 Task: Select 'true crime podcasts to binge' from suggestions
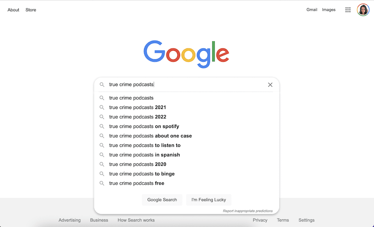click(x=142, y=173)
